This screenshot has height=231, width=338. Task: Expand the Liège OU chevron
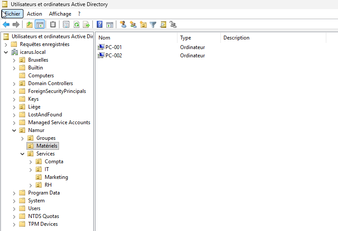(14, 107)
